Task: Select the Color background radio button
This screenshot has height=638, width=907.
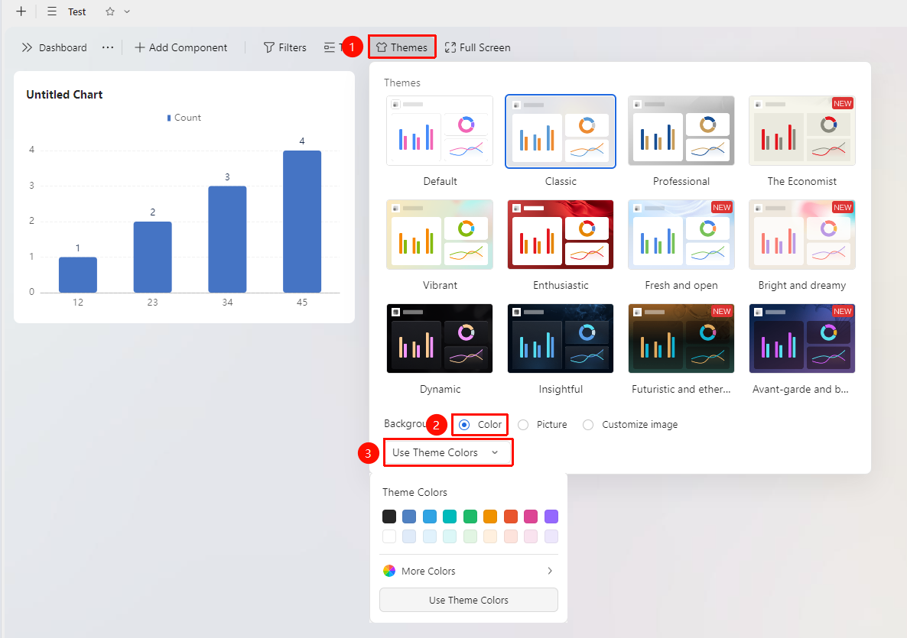Action: coord(464,425)
